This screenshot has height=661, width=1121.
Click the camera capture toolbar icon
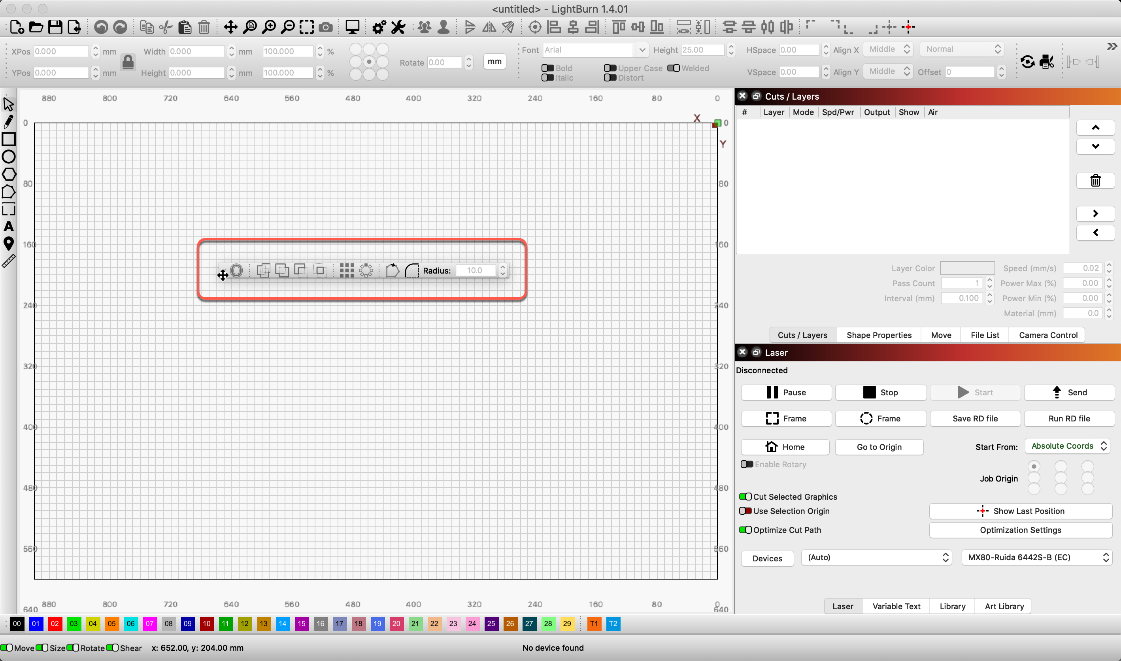pos(326,27)
